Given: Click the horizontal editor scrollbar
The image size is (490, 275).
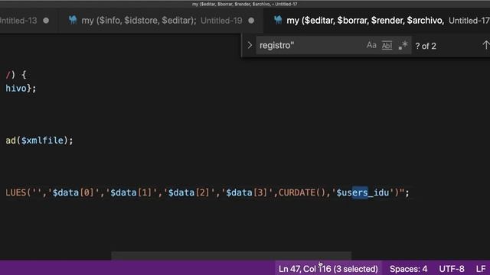Looking at the screenshot, I should pos(231,256).
